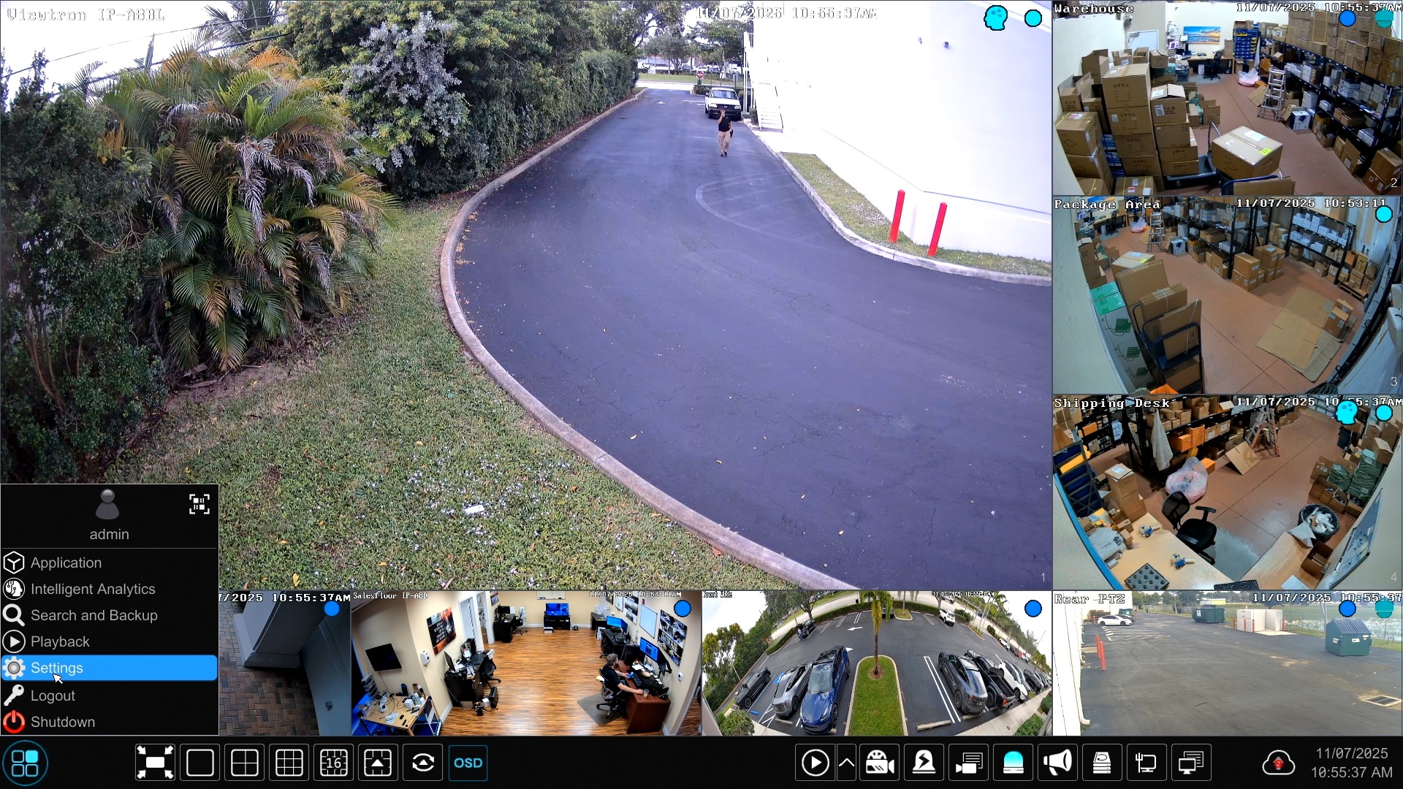Start dwell sequence view

[423, 763]
